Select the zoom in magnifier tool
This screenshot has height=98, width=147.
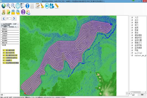click(8, 6)
